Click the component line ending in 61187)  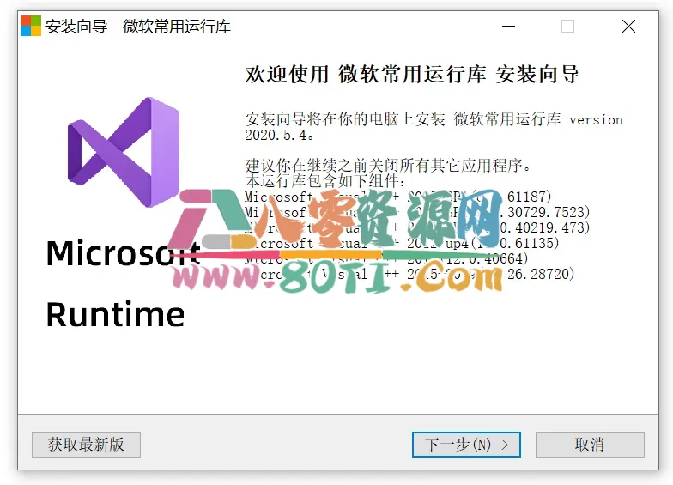[397, 197]
